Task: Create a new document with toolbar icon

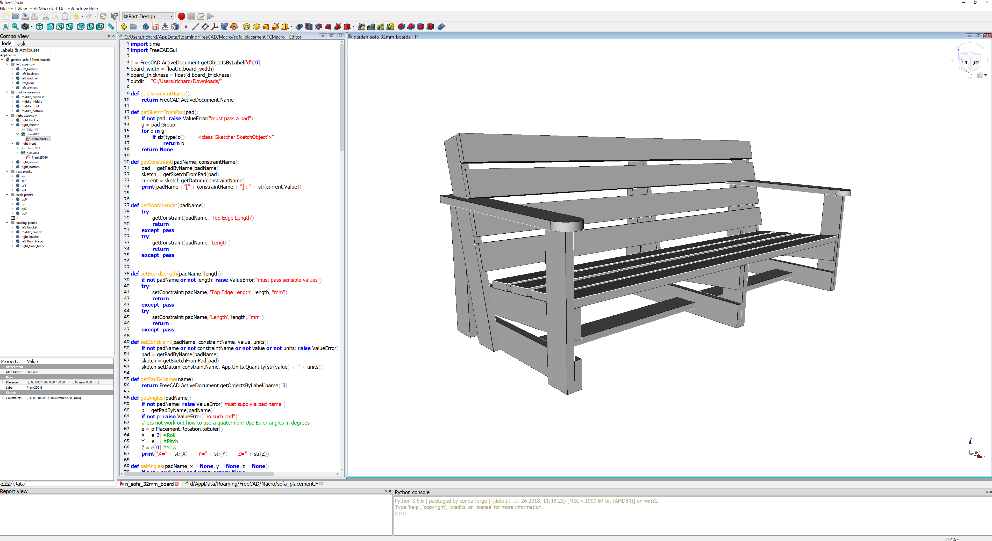Action: click(x=6, y=16)
